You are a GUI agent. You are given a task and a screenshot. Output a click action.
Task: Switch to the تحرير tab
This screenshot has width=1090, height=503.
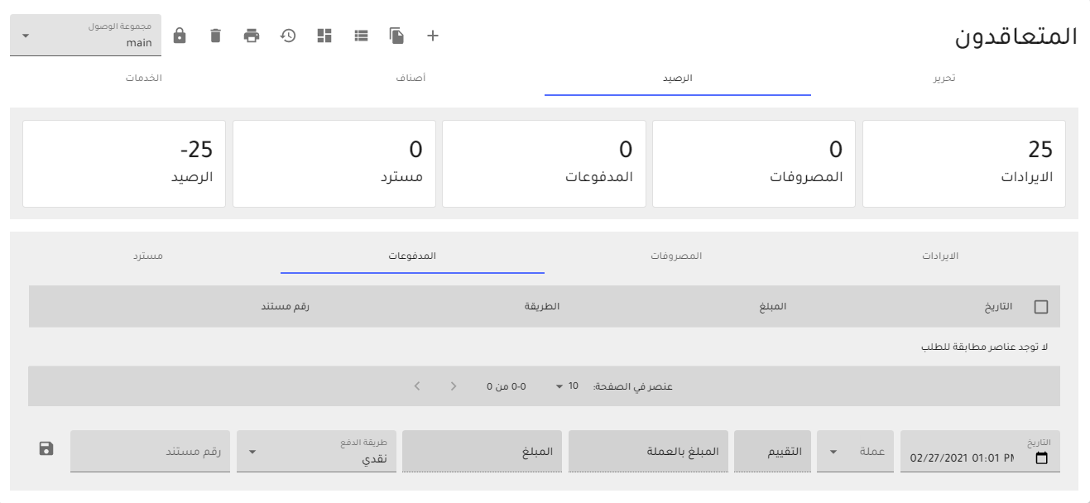tap(944, 79)
